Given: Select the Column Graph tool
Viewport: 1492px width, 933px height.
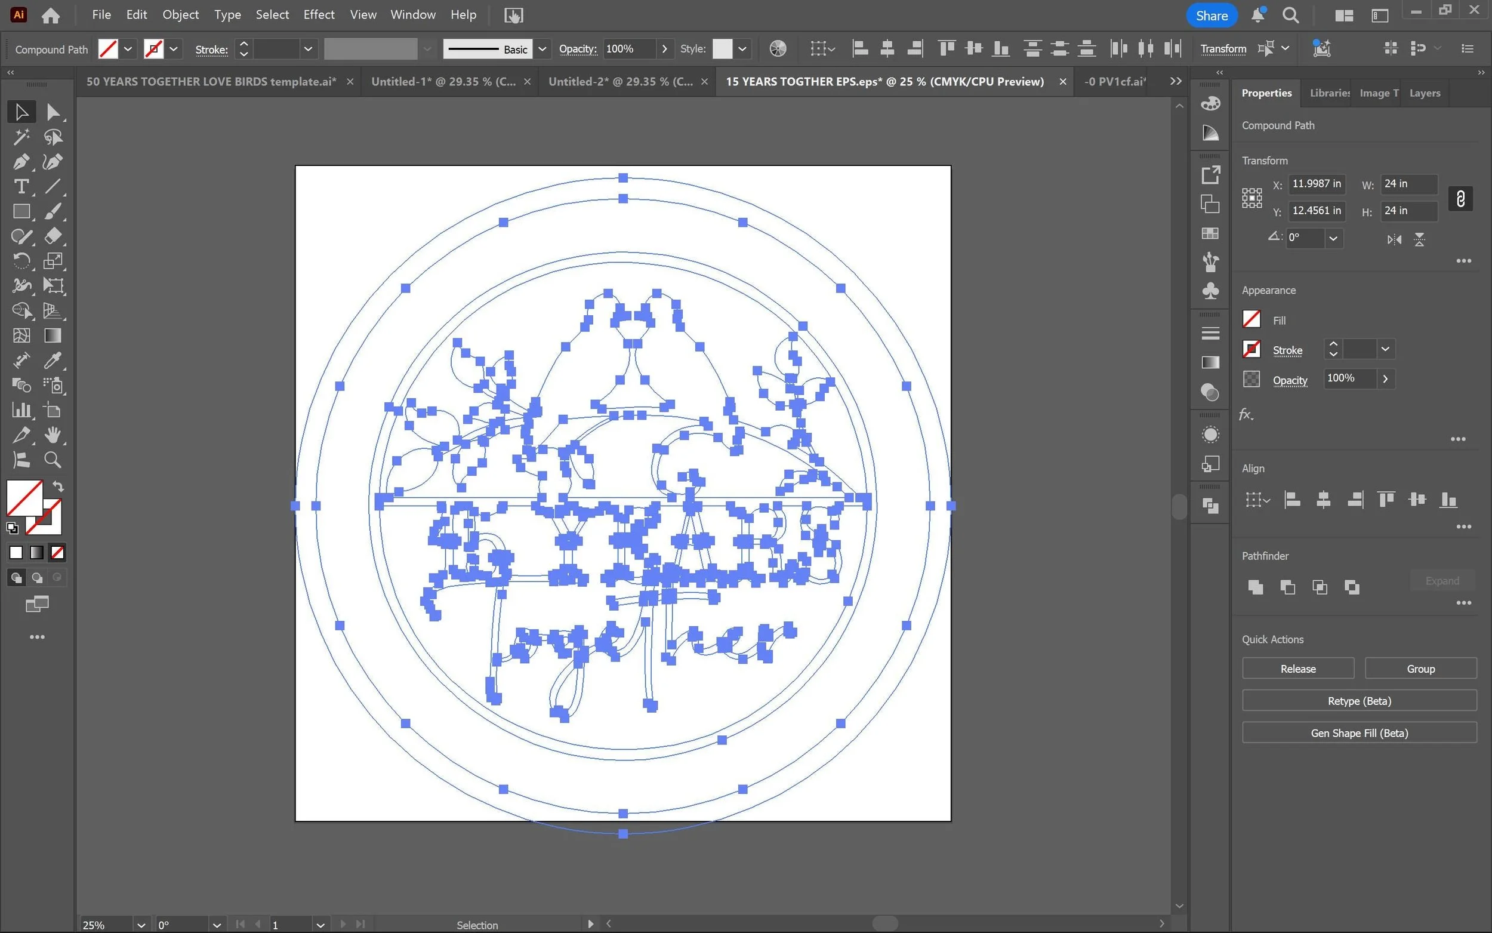Looking at the screenshot, I should tap(21, 410).
